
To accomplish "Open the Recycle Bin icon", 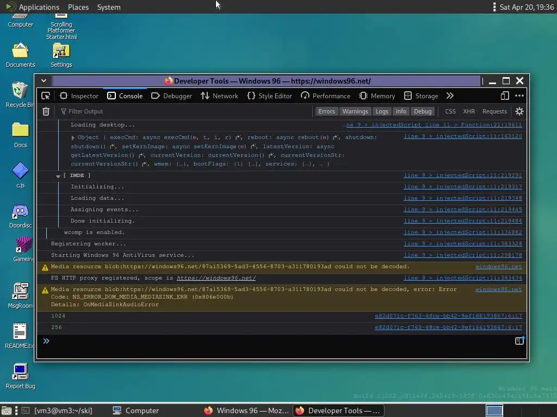I will coord(20,94).
